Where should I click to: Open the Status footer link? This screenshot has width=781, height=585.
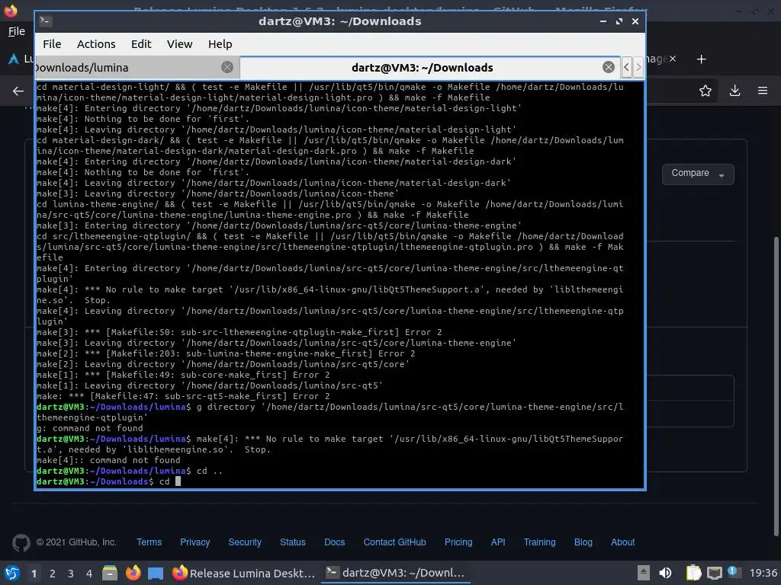[292, 542]
